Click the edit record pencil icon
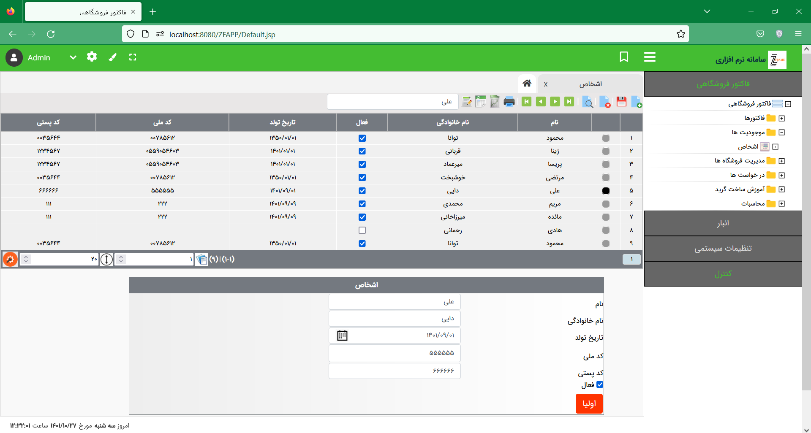The width and height of the screenshot is (811, 433). pos(467,102)
